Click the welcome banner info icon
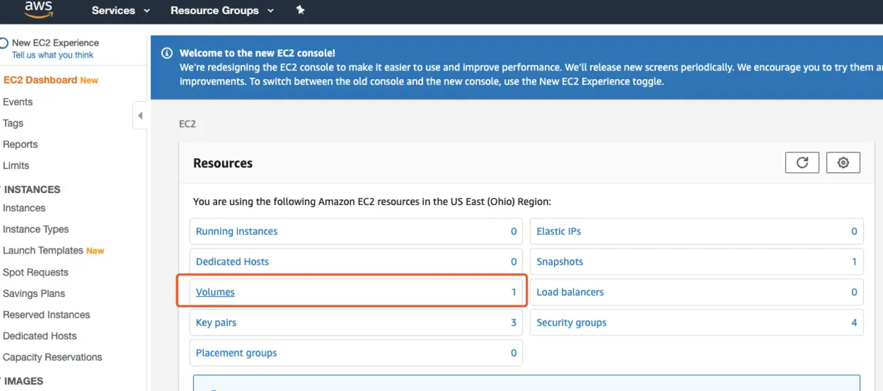 [x=167, y=53]
